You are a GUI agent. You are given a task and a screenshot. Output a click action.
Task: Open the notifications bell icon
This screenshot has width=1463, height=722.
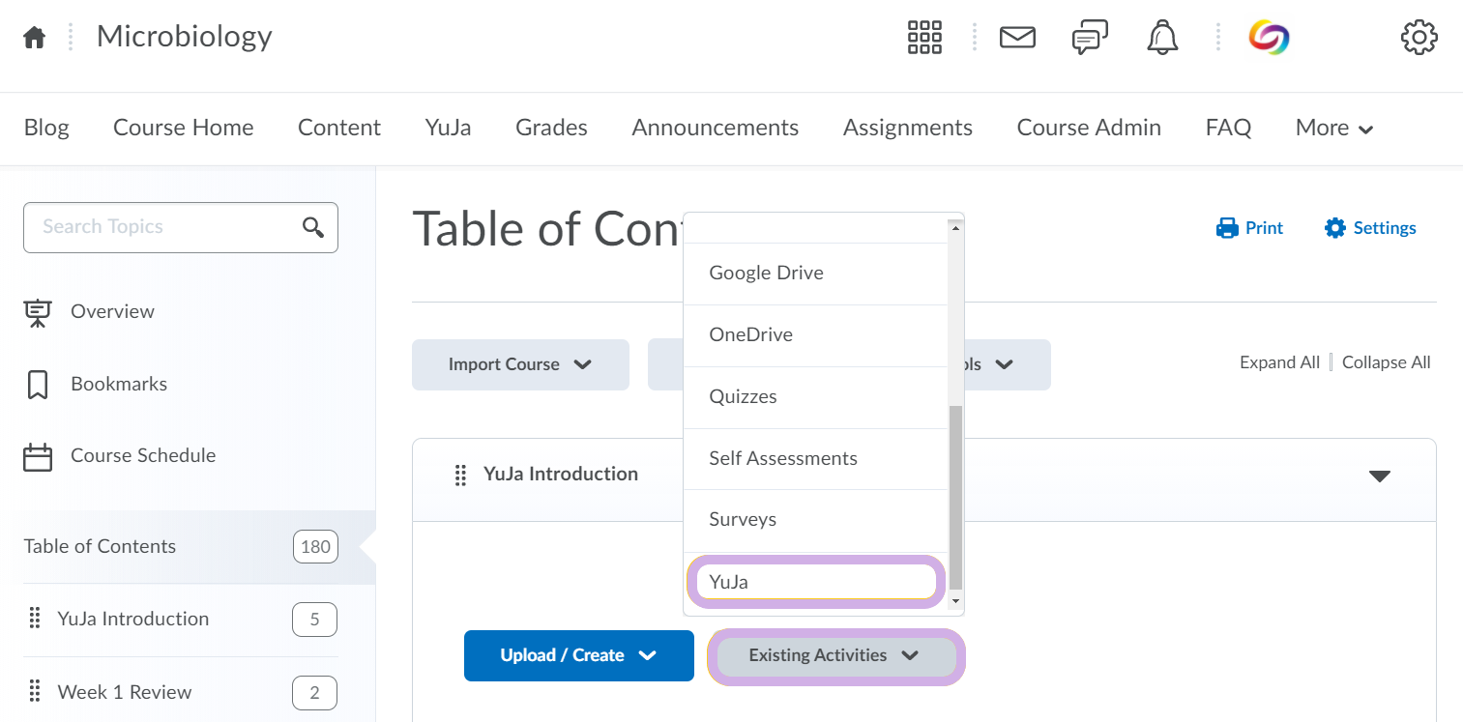pyautogui.click(x=1162, y=37)
